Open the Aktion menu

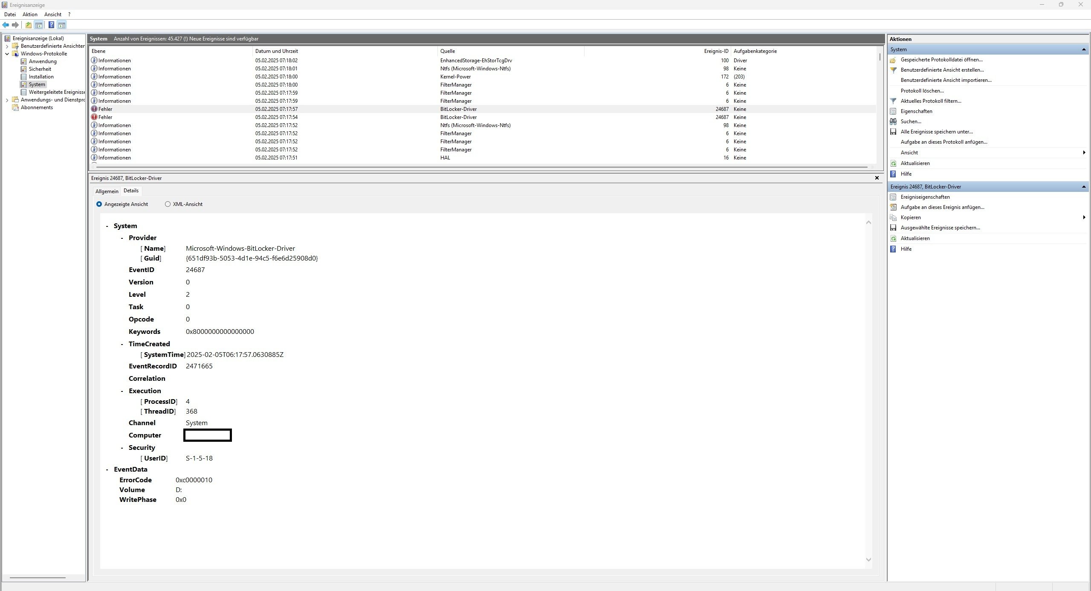click(x=30, y=14)
